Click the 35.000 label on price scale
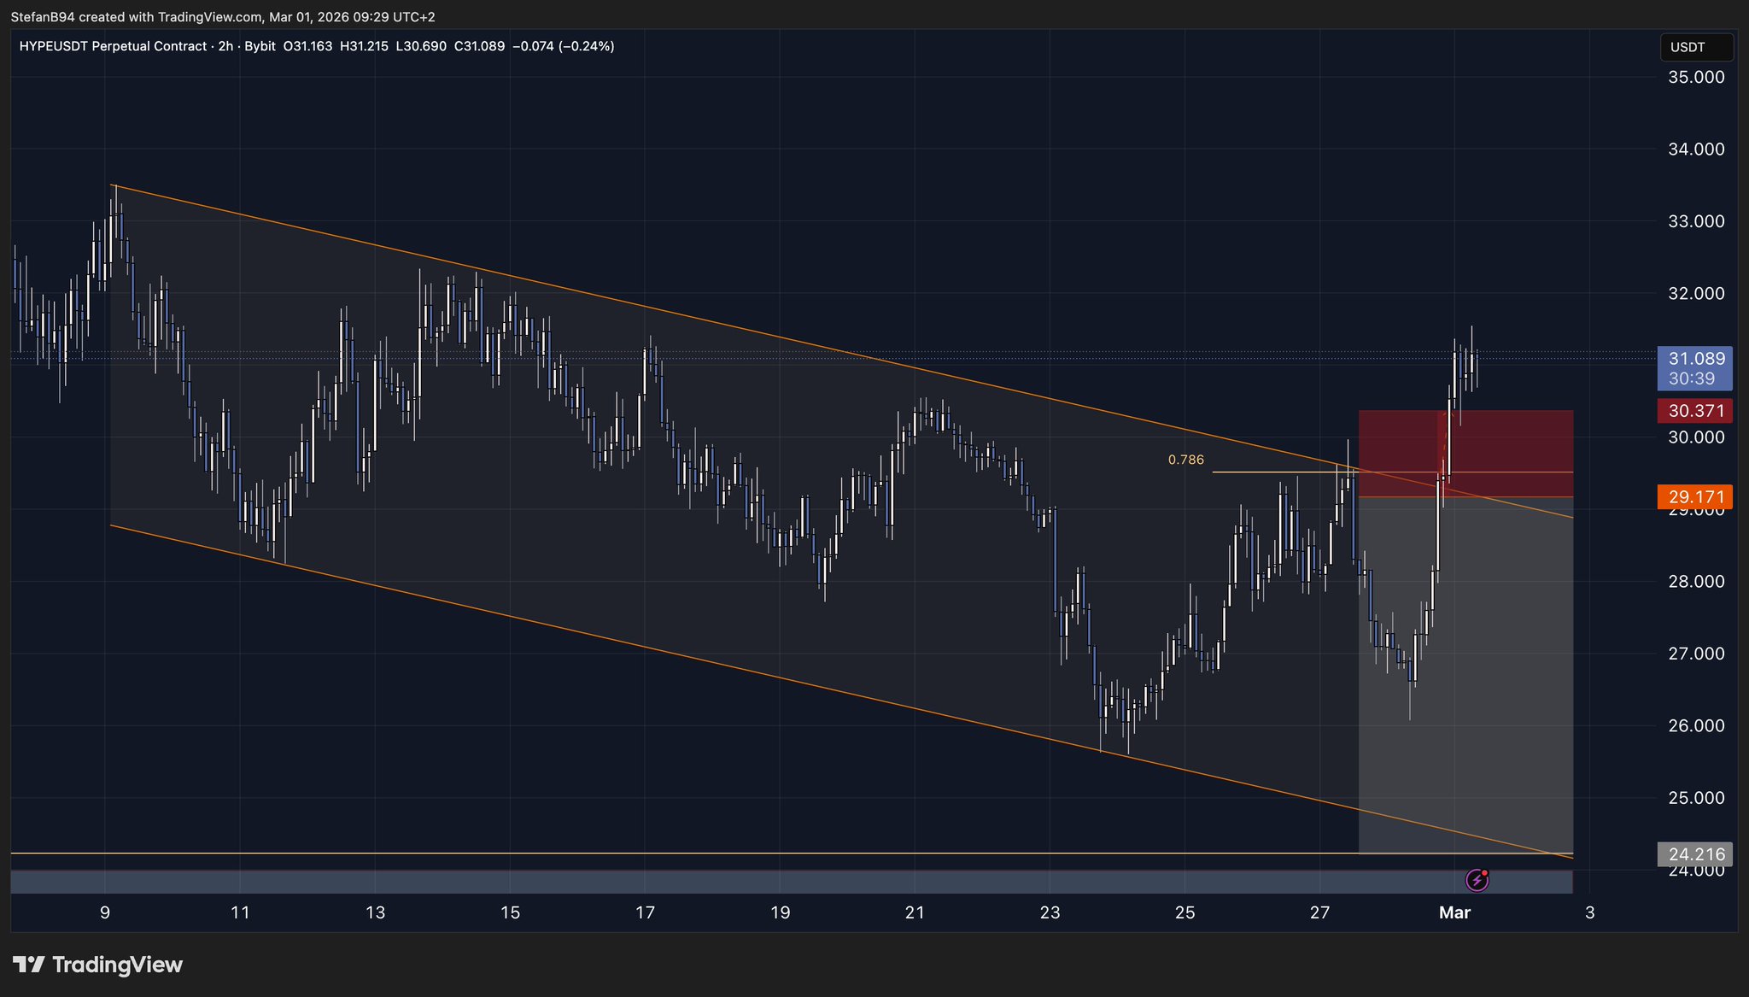This screenshot has width=1749, height=997. [x=1695, y=77]
